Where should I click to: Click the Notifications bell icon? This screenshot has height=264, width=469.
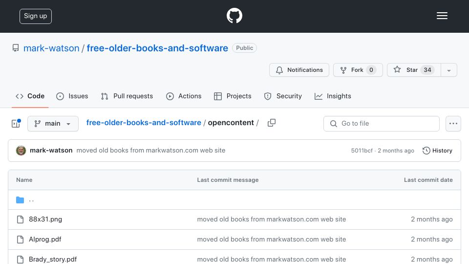[x=279, y=70]
